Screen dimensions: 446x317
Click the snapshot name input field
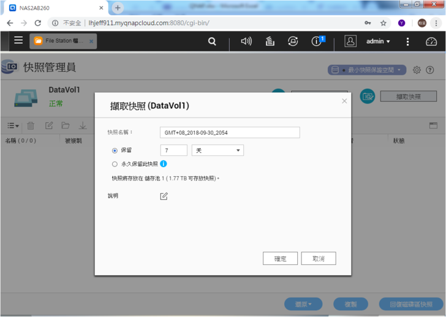coord(230,132)
